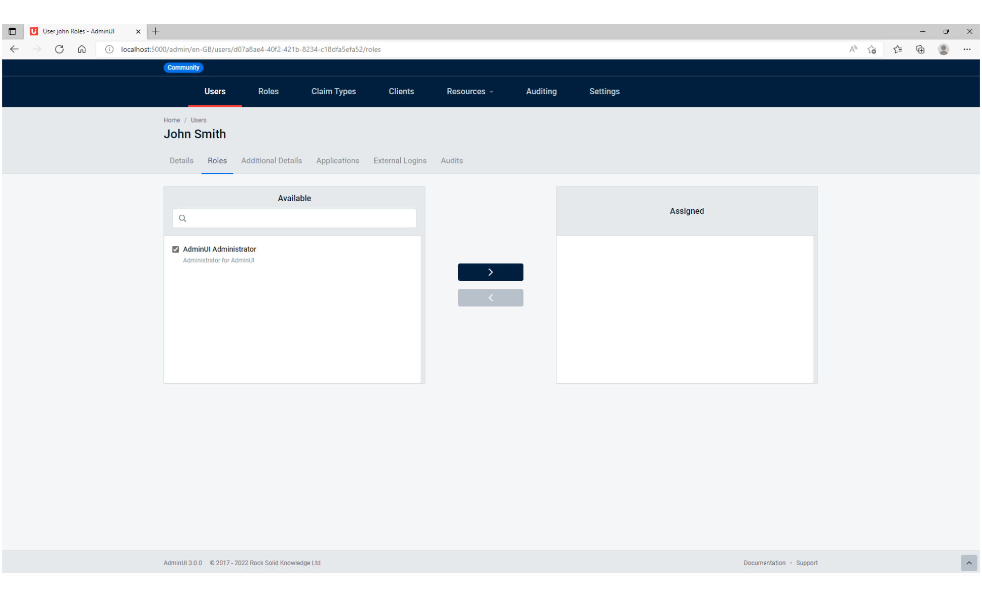Click the Assigned list scrollbar
Screen dimensions: 982x598
tap(815, 310)
